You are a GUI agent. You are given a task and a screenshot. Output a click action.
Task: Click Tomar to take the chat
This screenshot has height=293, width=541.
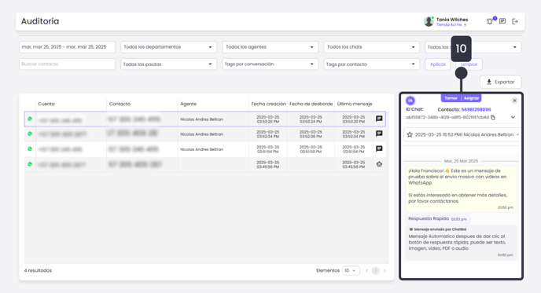(x=451, y=98)
